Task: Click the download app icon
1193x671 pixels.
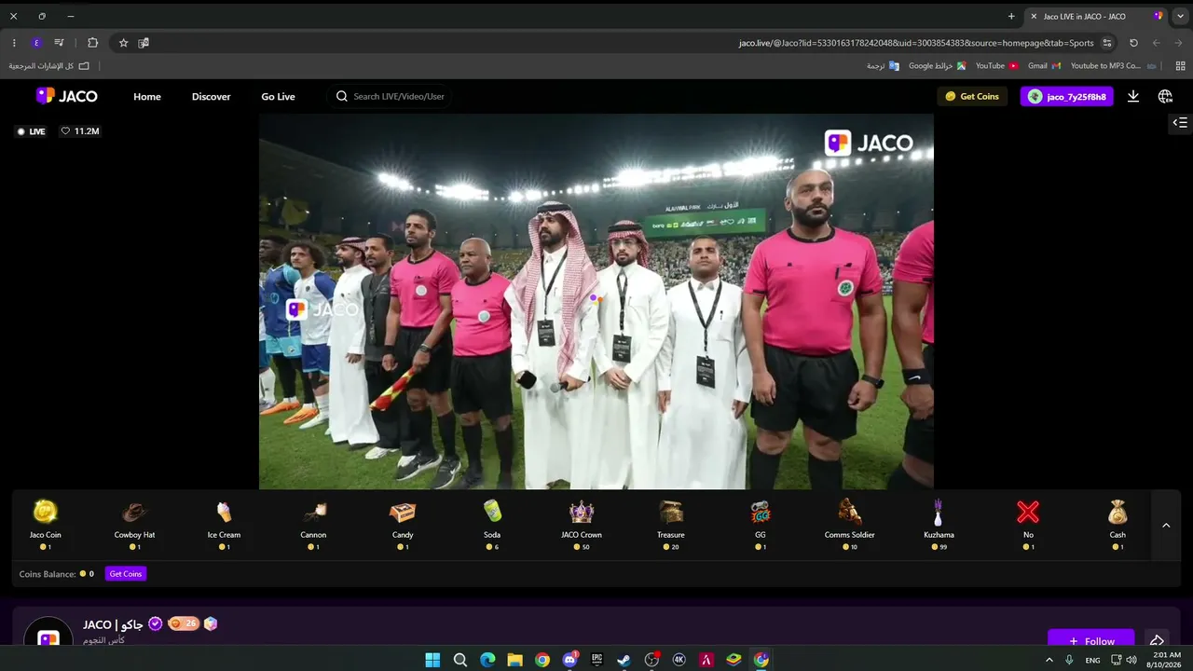Action: [x=1133, y=96]
